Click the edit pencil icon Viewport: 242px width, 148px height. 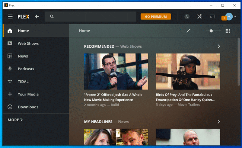(x=188, y=30)
